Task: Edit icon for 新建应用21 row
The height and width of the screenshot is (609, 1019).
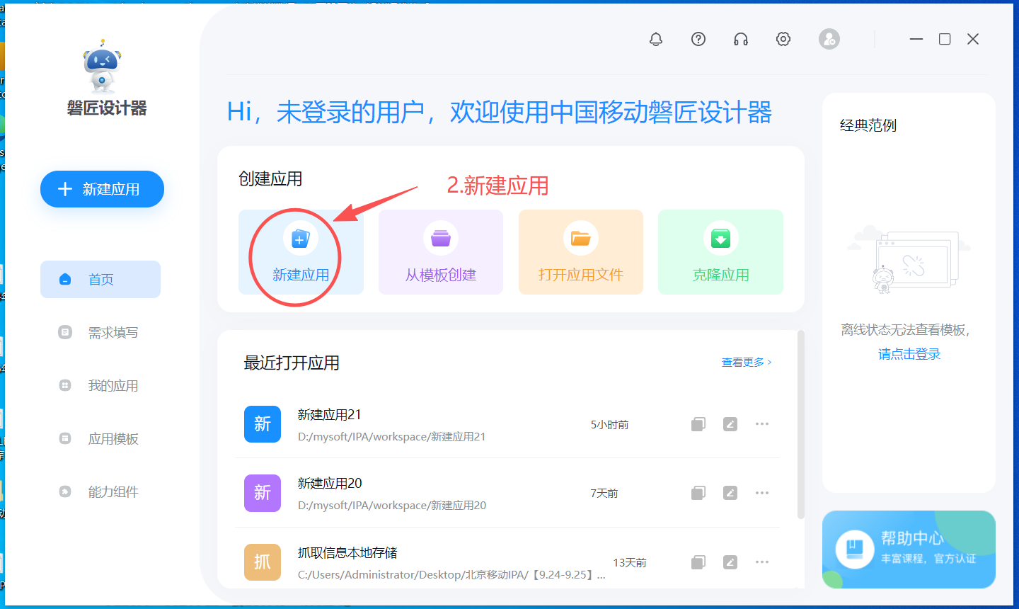Action: pyautogui.click(x=730, y=424)
